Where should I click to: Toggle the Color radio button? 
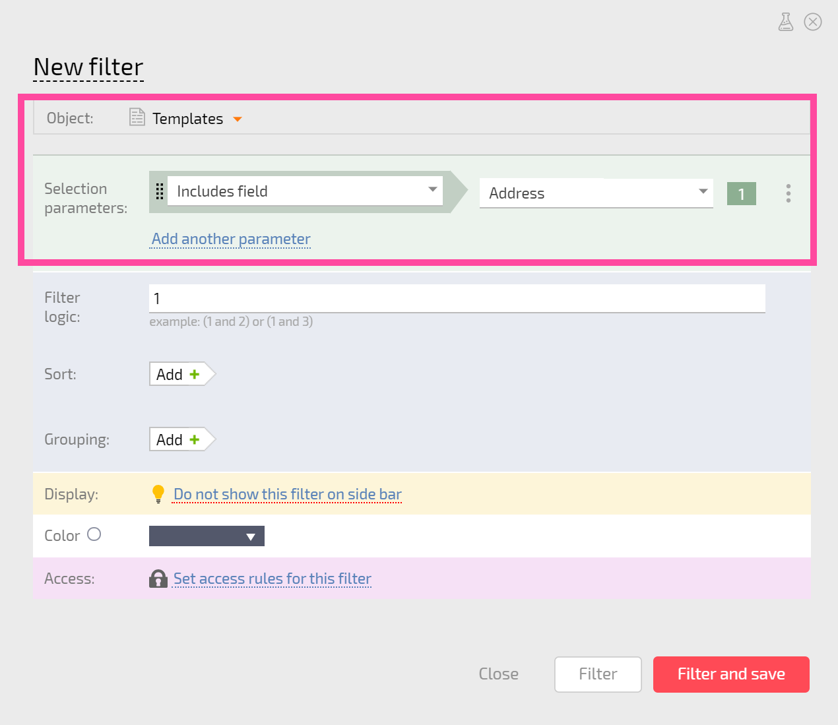point(94,534)
